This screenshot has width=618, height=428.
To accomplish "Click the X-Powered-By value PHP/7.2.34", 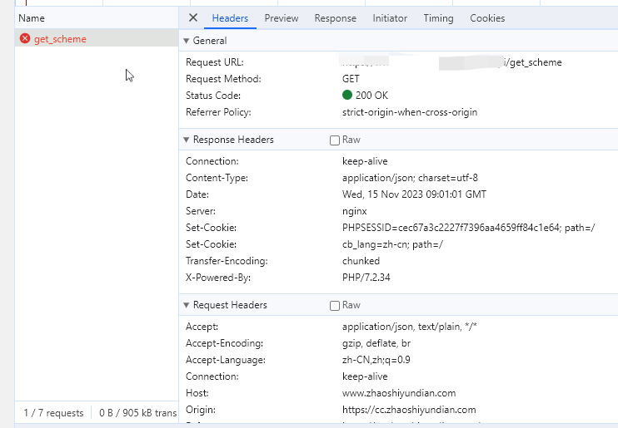I will (366, 278).
